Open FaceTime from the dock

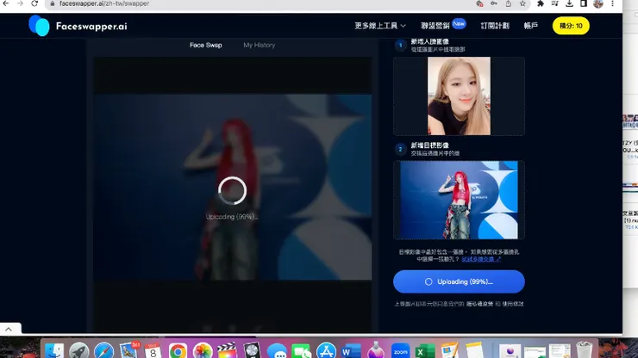point(302,351)
